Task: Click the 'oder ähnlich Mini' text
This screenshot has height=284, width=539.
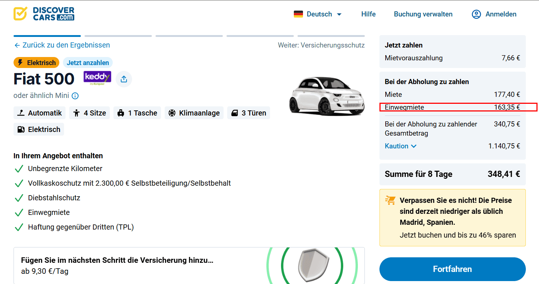Action: [x=41, y=96]
